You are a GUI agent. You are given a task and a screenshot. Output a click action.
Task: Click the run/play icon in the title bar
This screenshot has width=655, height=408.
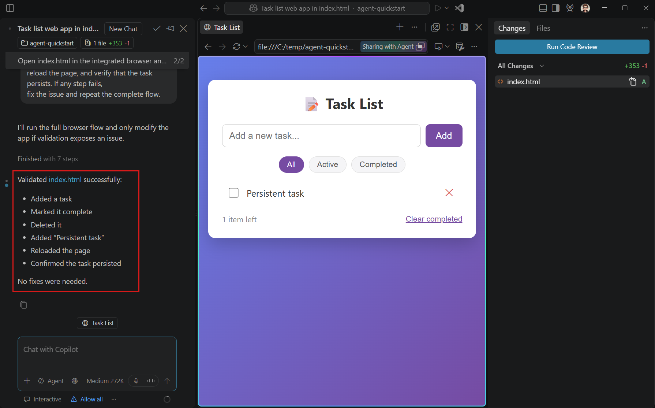[x=438, y=8]
